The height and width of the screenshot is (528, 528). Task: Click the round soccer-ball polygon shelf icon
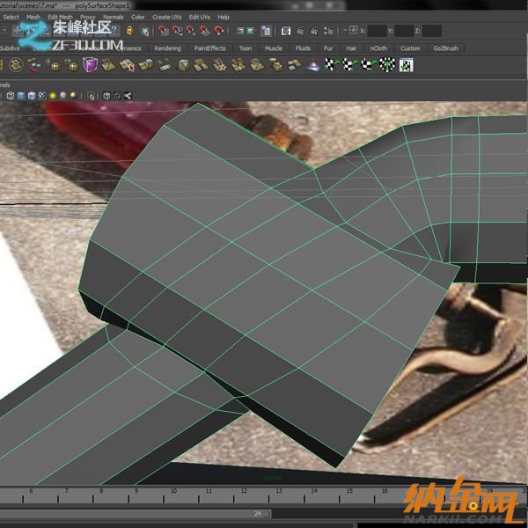[x=16, y=65]
